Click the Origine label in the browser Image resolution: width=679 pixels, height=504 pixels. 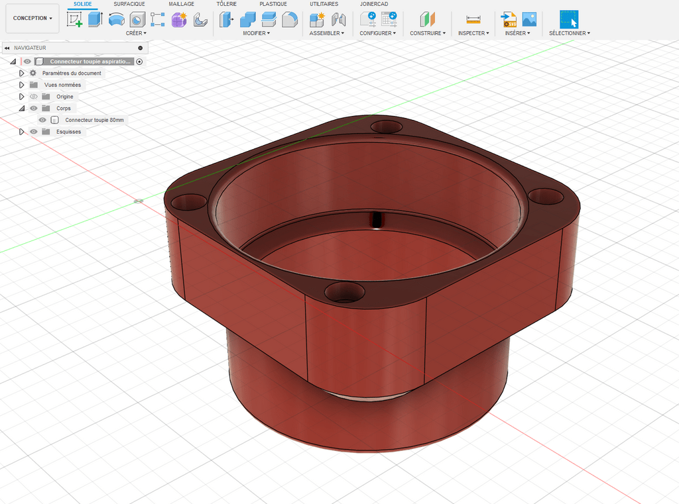[x=65, y=97]
